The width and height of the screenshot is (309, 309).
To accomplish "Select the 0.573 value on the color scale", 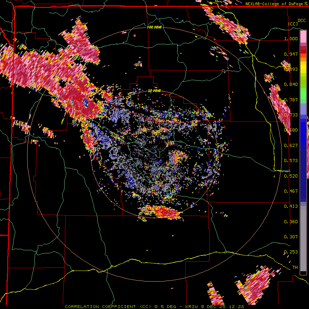I will (291, 160).
